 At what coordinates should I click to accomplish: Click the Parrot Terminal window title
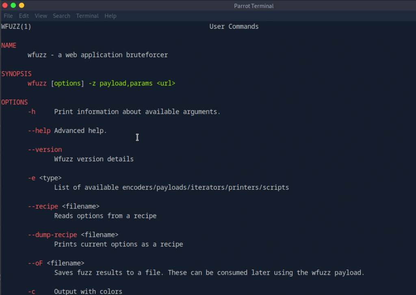click(254, 6)
